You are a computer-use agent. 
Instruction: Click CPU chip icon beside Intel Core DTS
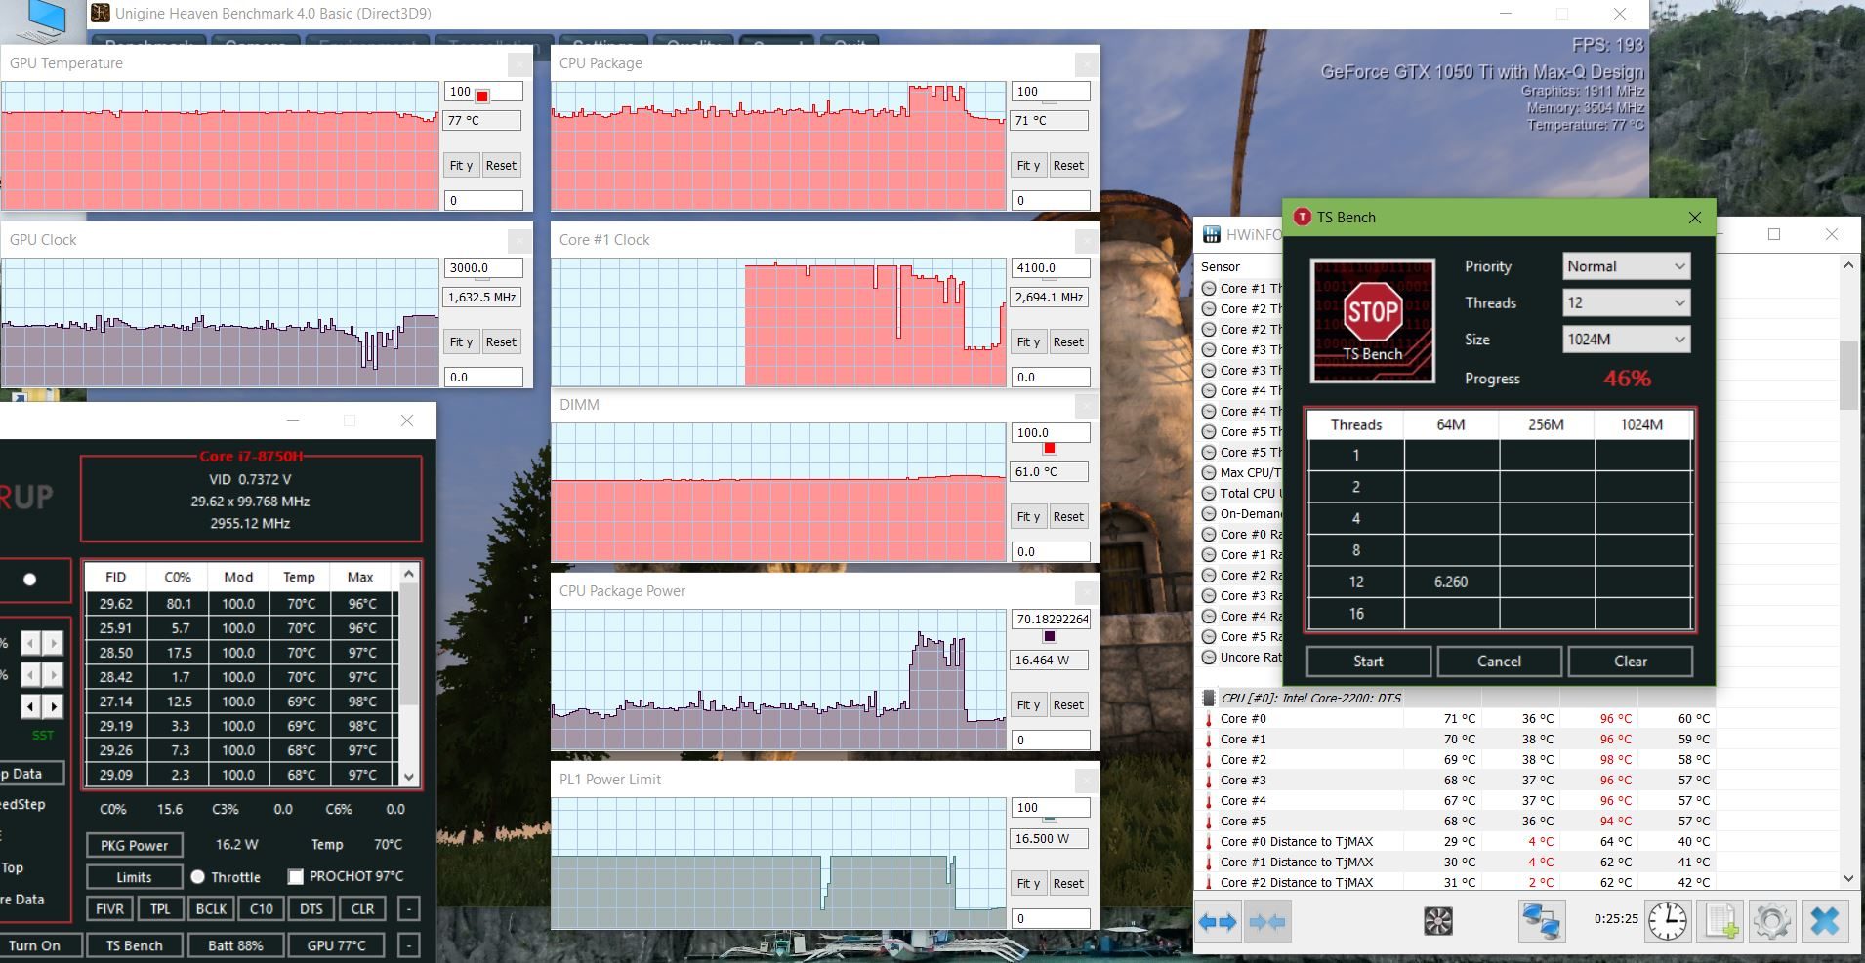point(1209,698)
